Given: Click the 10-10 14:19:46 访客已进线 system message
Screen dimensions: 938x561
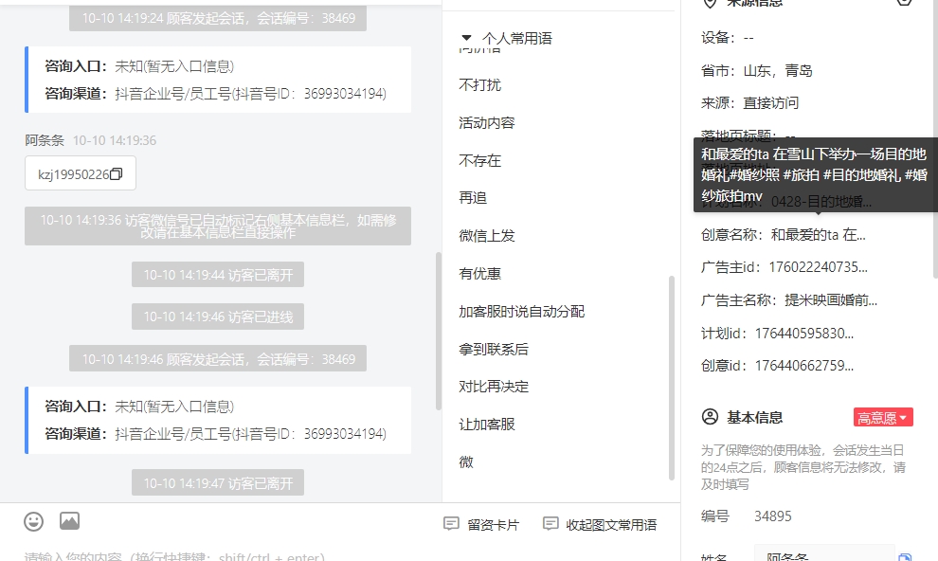Looking at the screenshot, I should (x=218, y=317).
